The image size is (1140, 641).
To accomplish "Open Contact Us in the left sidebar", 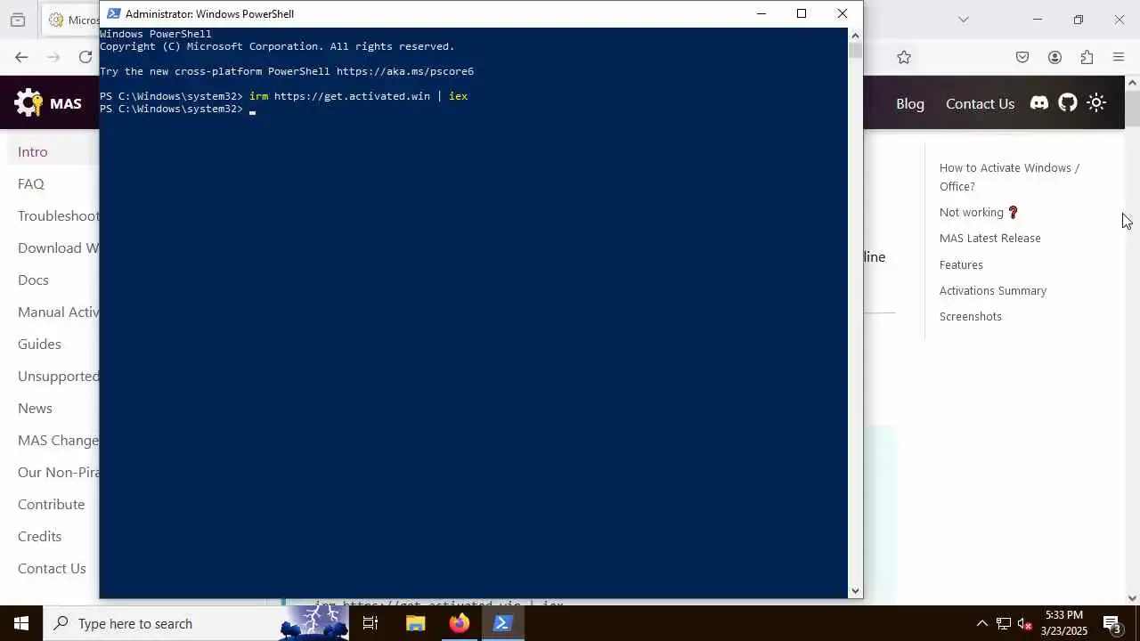I will click(52, 568).
